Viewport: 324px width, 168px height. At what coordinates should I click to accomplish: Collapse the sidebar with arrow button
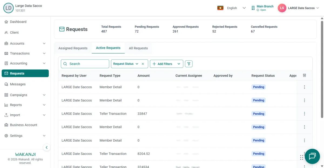46,148
